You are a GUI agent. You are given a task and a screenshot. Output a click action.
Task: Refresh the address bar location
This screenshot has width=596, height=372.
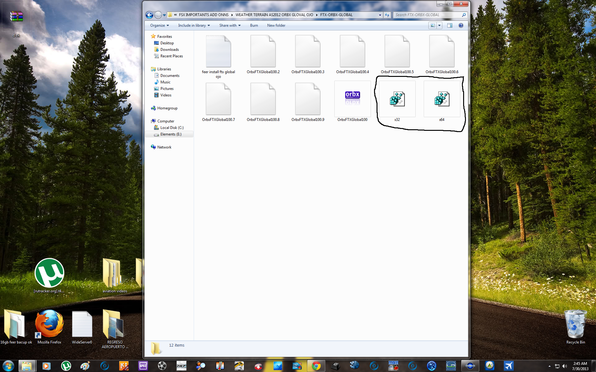387,15
